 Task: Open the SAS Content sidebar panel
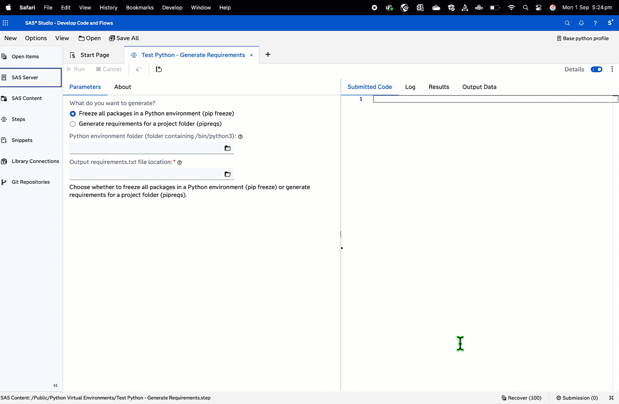click(x=31, y=98)
